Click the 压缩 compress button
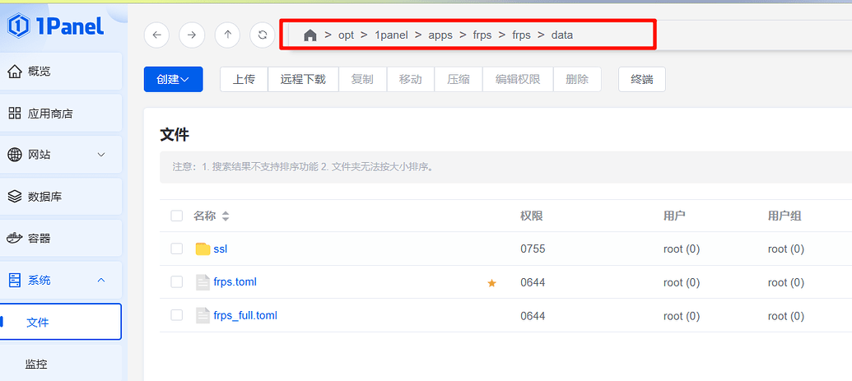Screen dimensions: 852x381 (458, 79)
